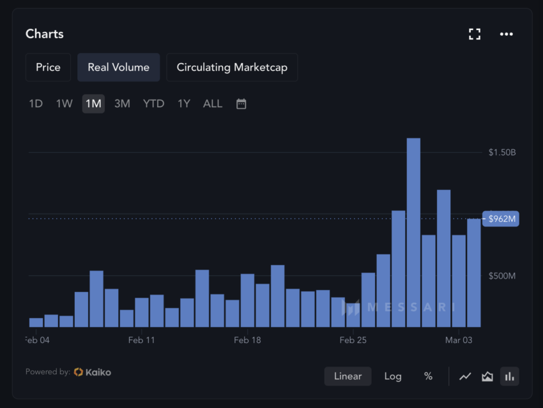Click the tallest volume bar
The image size is (543, 408).
point(413,233)
